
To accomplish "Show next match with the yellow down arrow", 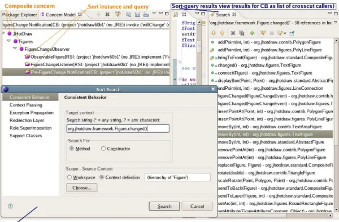I will point(214,33).
